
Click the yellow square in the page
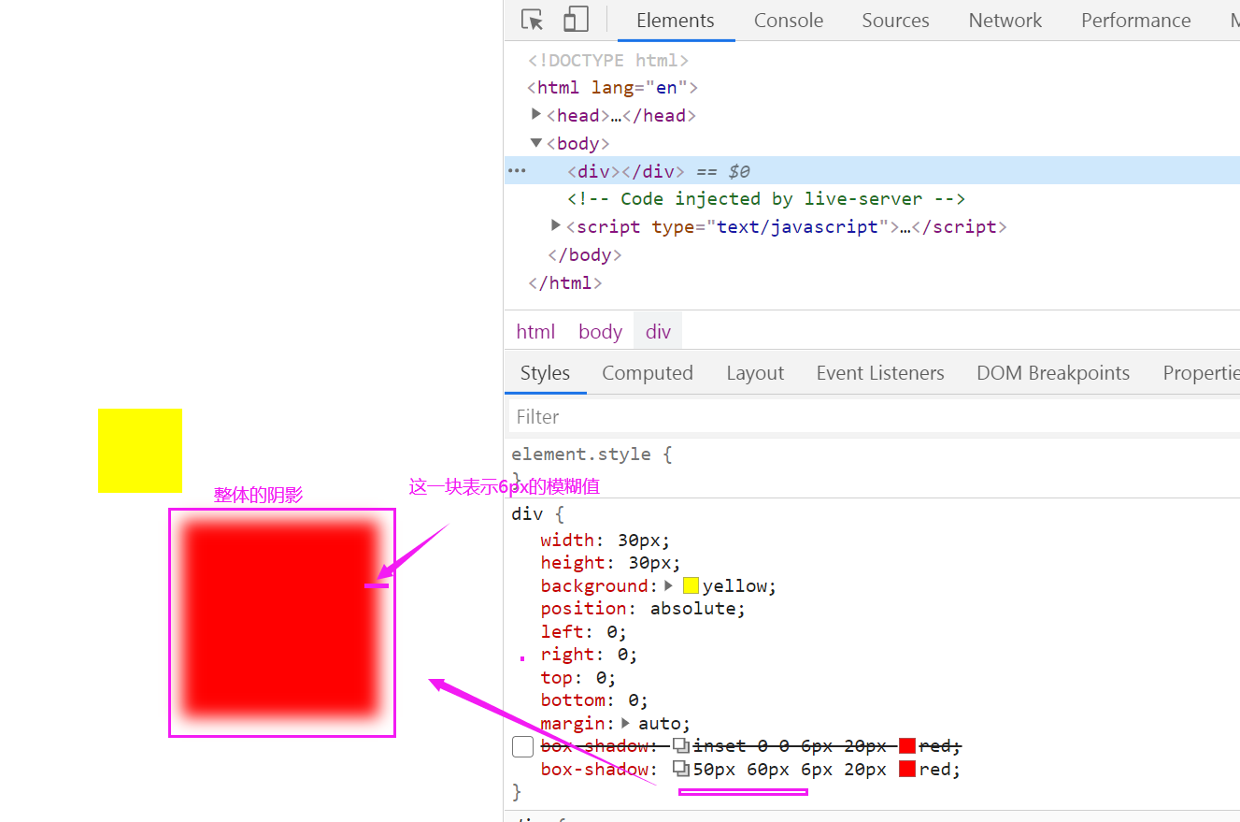140,451
